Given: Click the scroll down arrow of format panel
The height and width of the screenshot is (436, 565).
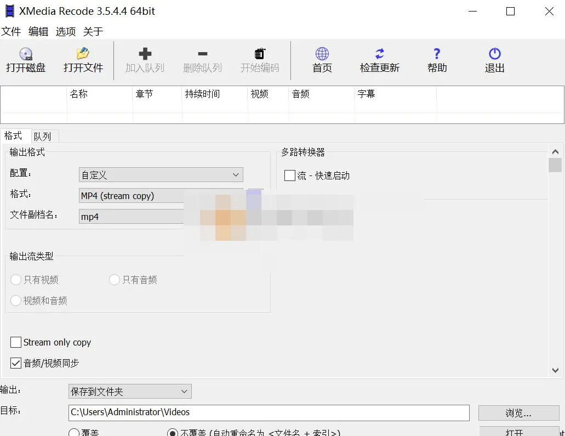Looking at the screenshot, I should [555, 370].
